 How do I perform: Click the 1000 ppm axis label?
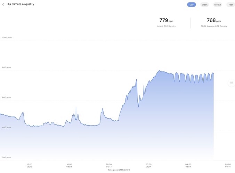pyautogui.click(x=7, y=37)
